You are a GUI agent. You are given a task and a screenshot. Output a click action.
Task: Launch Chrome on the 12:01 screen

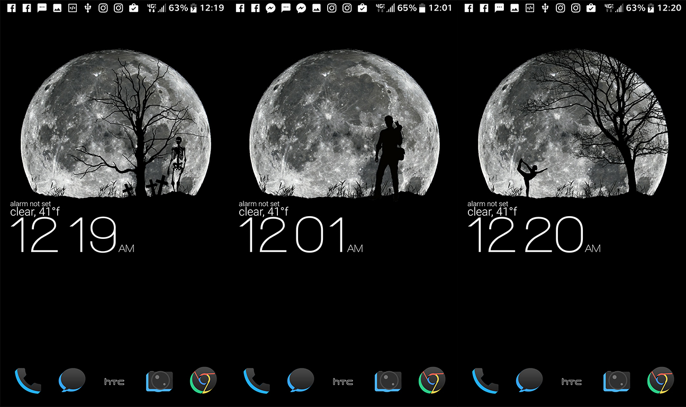pos(432,381)
